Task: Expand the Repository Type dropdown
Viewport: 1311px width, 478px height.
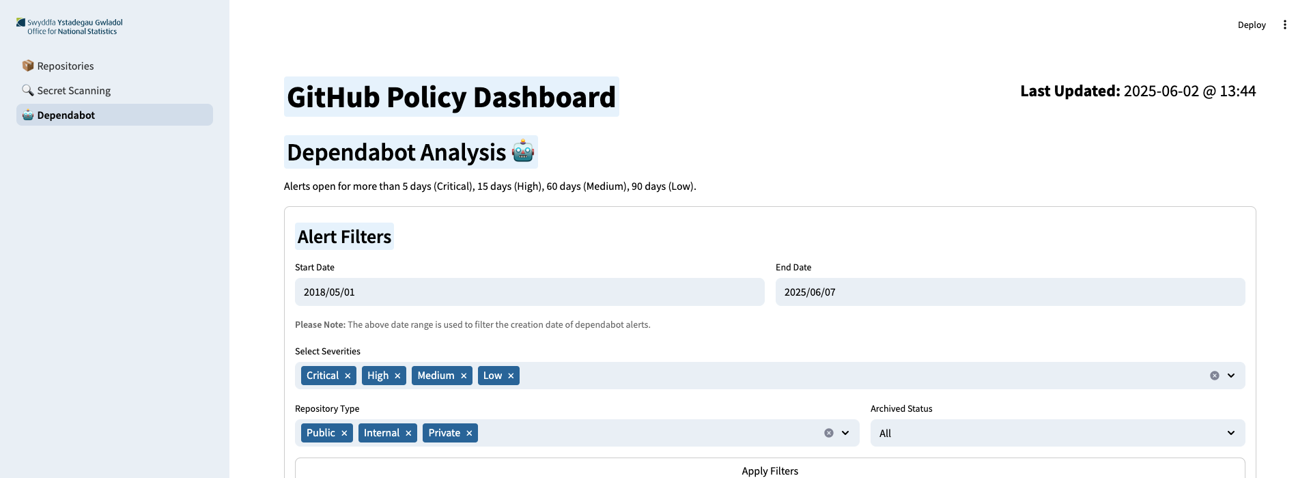Action: (845, 433)
